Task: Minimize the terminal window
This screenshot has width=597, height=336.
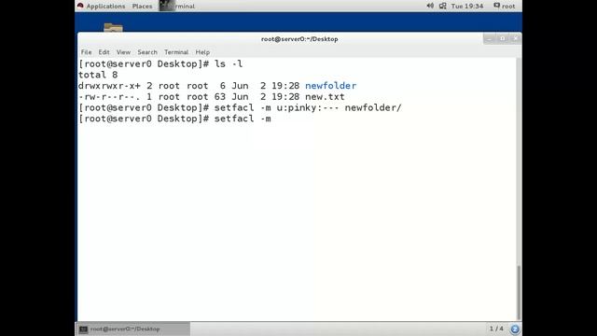Action: click(x=489, y=38)
